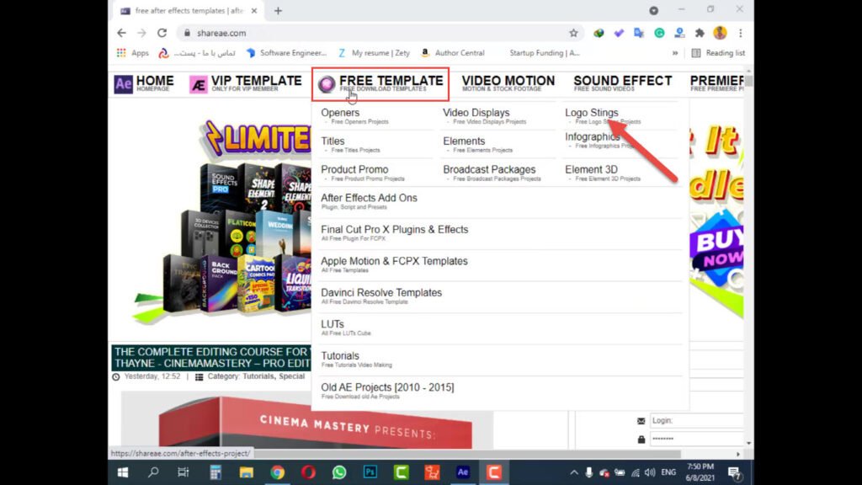Open the Windows Start menu

123,472
